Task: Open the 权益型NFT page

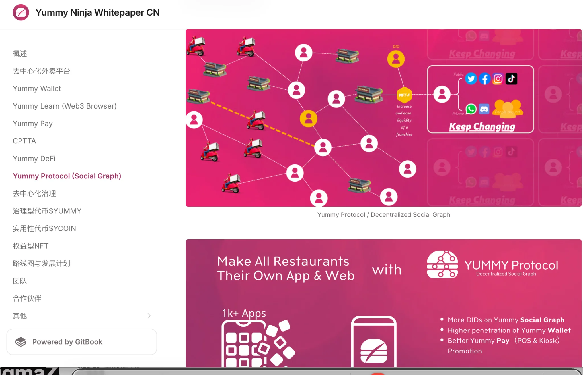Action: click(30, 246)
